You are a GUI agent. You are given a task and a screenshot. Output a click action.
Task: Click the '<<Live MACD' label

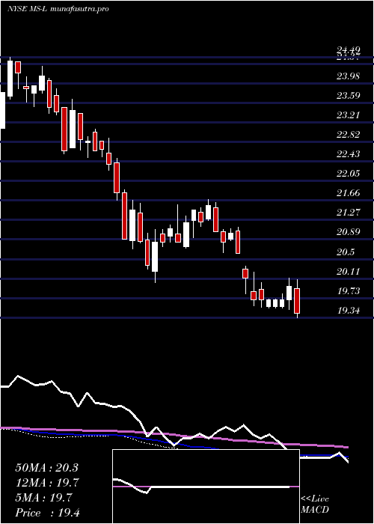tap(315, 505)
